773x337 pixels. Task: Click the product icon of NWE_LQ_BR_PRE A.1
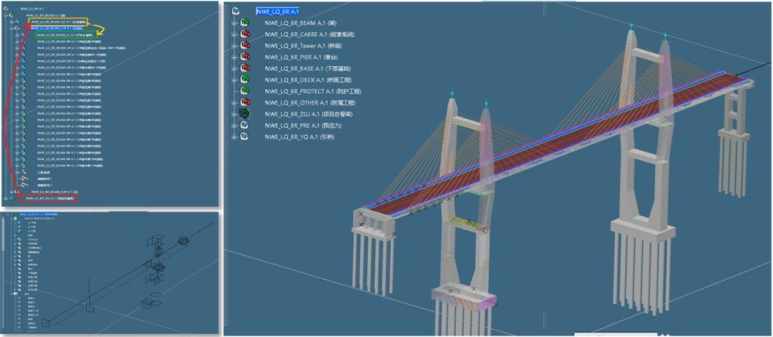pos(245,125)
